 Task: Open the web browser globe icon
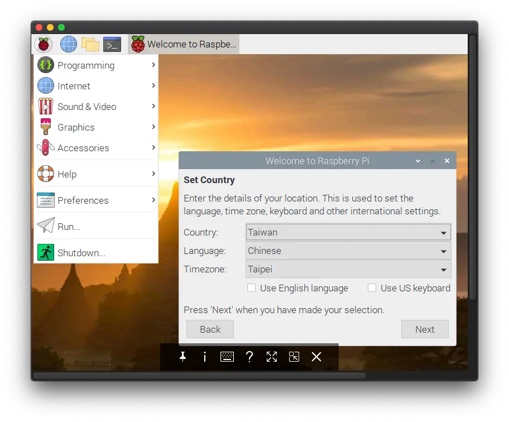(69, 44)
